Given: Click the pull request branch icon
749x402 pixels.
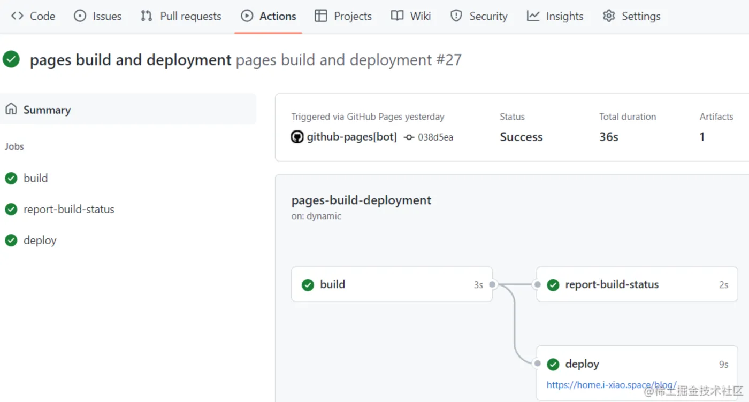Looking at the screenshot, I should (x=147, y=16).
